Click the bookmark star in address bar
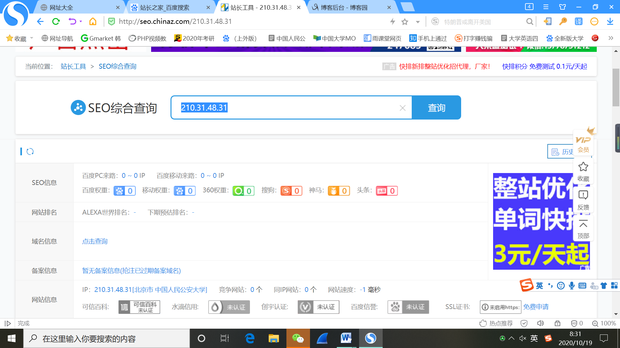 [x=405, y=22]
